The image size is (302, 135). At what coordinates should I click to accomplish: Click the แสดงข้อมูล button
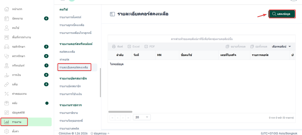(x=282, y=14)
